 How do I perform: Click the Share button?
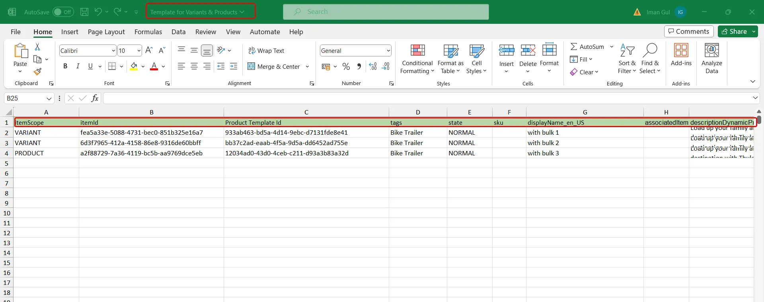coord(734,31)
